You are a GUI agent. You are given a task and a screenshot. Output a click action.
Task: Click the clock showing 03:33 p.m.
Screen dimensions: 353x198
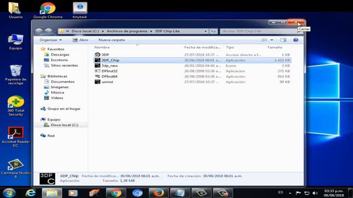coord(333,193)
